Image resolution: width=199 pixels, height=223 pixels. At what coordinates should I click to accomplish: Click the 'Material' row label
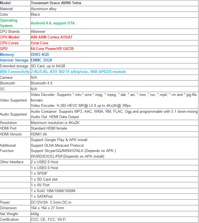6,9
